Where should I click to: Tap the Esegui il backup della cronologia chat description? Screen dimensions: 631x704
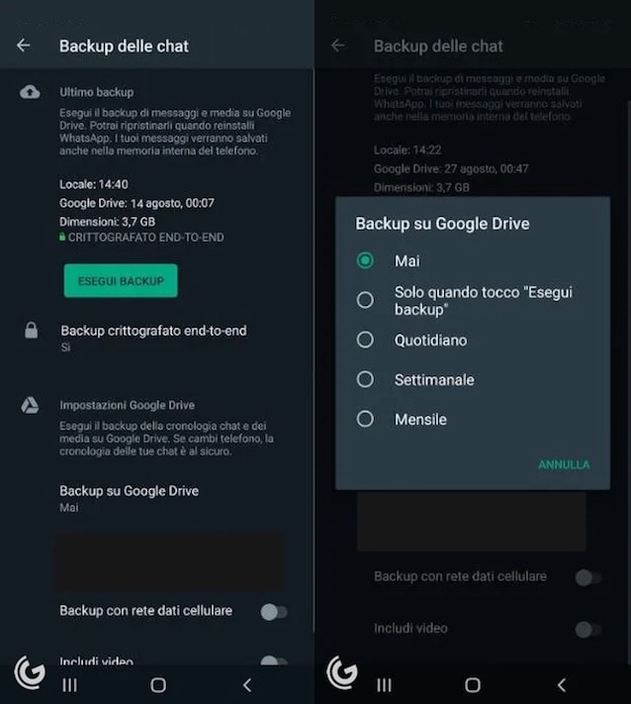[x=166, y=439]
